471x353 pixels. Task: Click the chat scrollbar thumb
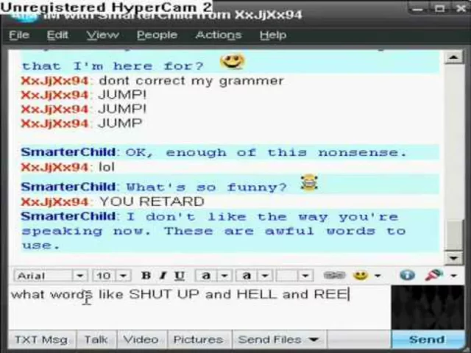454,235
